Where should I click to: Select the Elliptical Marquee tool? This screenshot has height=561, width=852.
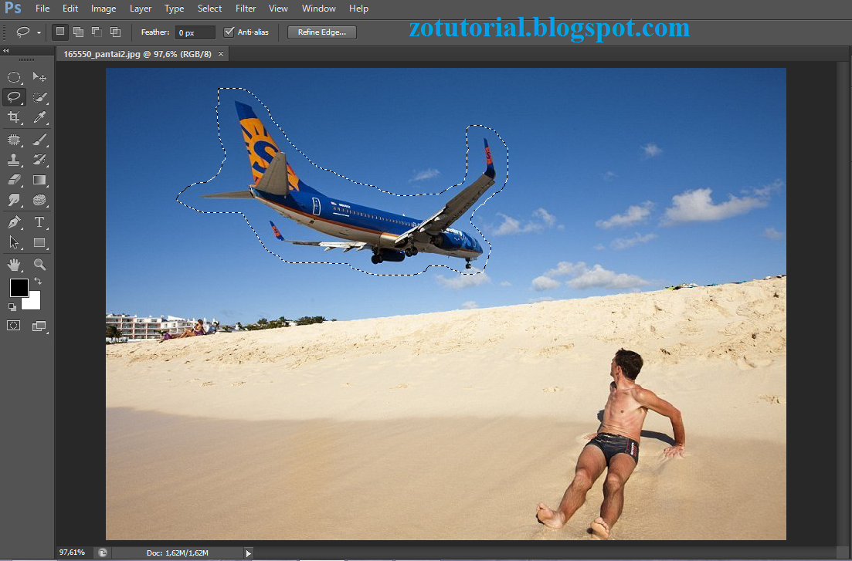pos(14,77)
